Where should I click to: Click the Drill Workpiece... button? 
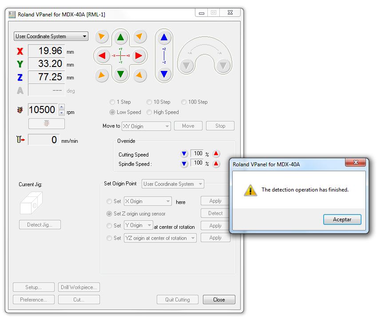point(79,287)
